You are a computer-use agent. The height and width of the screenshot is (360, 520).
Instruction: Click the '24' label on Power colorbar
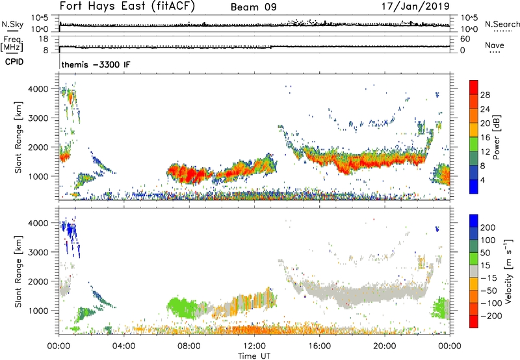[x=485, y=109]
